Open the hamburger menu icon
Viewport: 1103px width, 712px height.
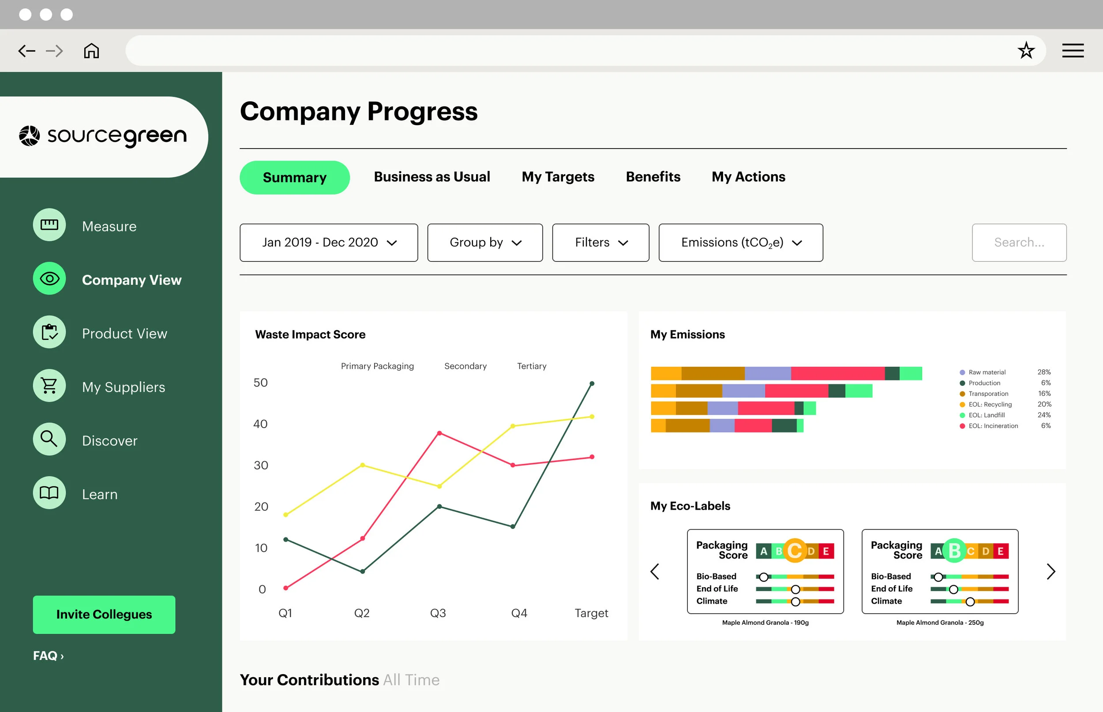tap(1073, 50)
